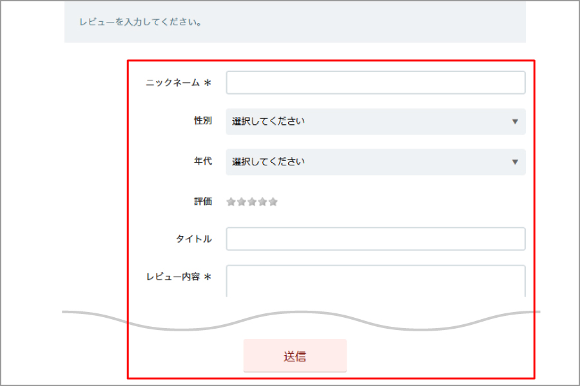This screenshot has width=580, height=386.
Task: Click the 年代 label text
Action: tap(202, 161)
